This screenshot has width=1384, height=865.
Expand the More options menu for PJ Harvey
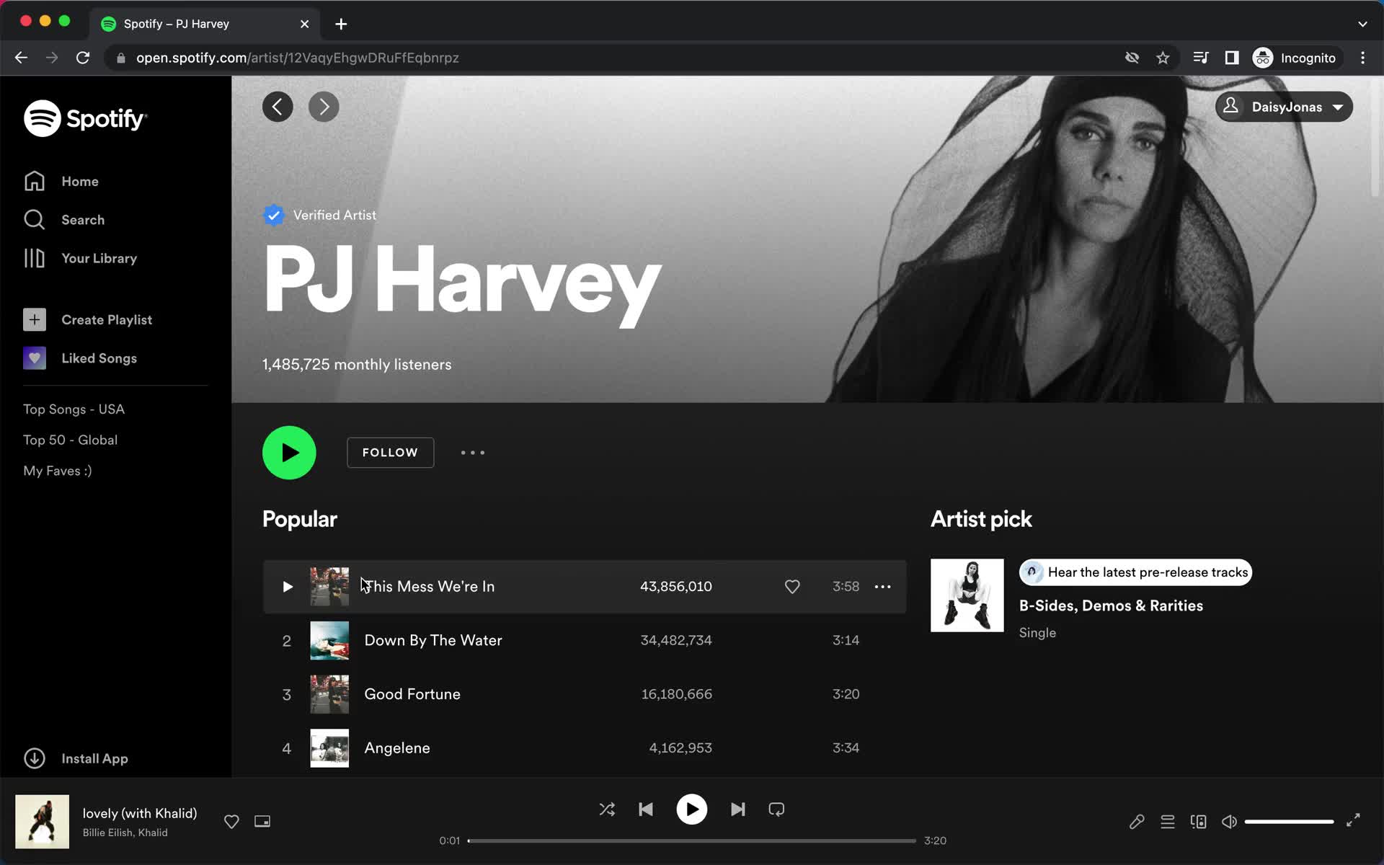click(472, 453)
